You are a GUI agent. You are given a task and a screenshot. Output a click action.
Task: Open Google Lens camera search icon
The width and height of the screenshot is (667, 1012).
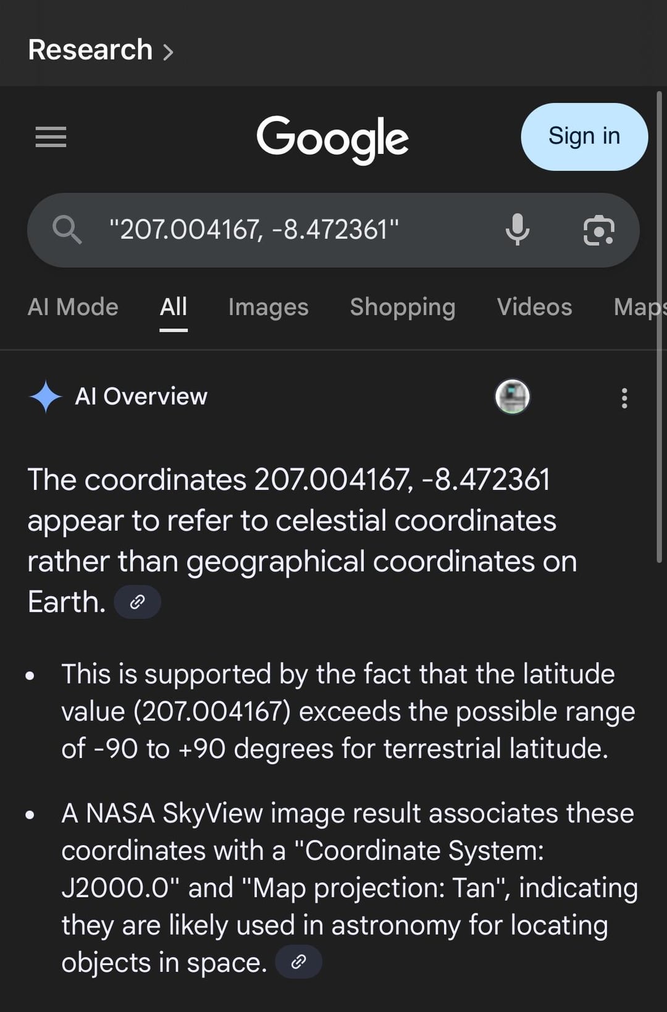(598, 230)
